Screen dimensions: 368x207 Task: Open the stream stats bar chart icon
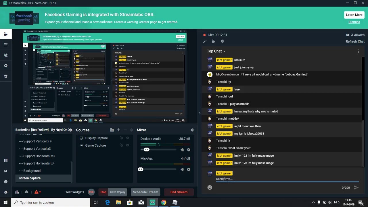[x=17, y=192]
